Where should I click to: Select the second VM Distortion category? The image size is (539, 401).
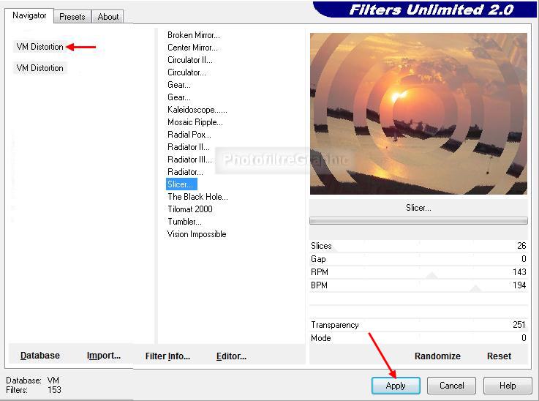click(x=40, y=68)
